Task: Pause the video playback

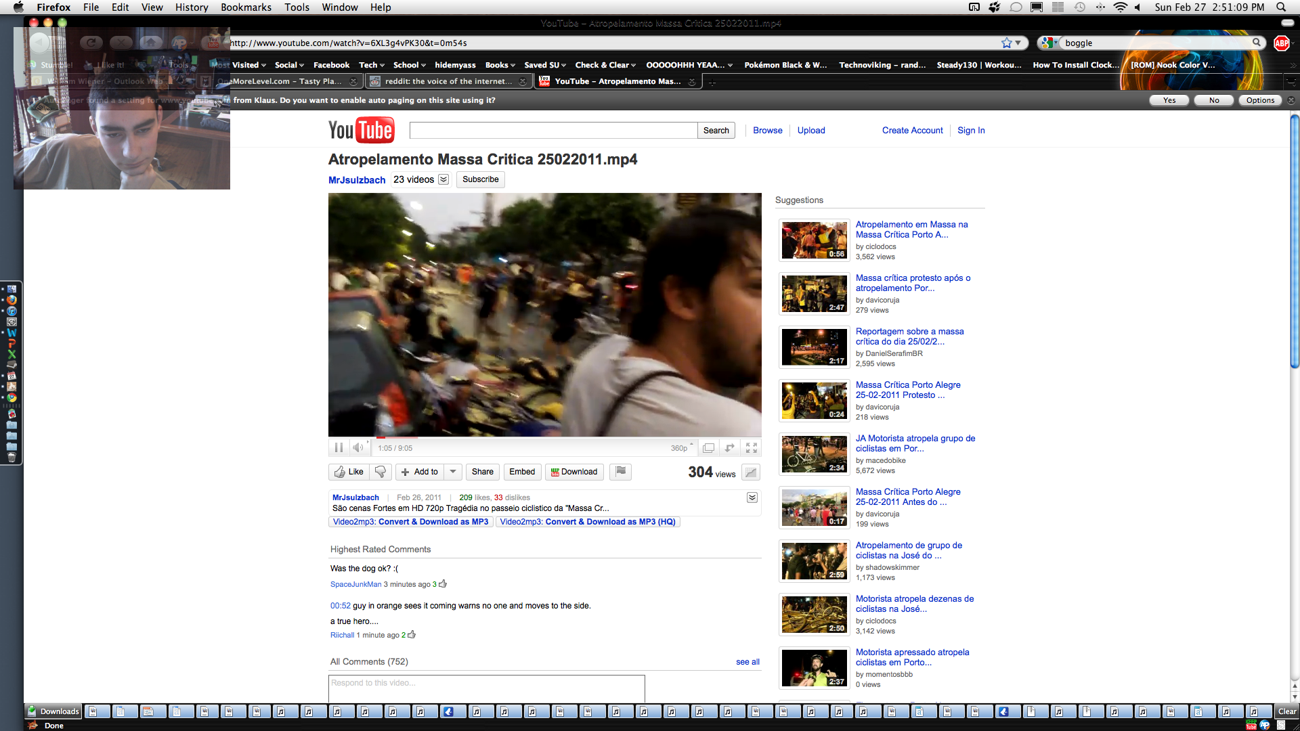Action: (x=339, y=447)
